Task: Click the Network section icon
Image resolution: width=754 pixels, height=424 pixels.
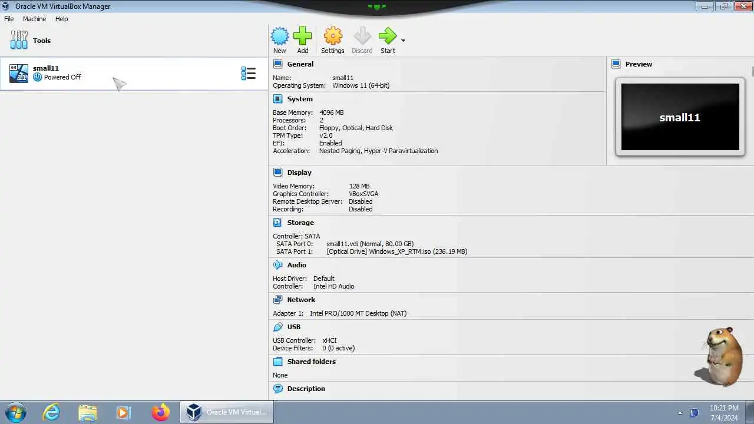Action: tap(277, 300)
